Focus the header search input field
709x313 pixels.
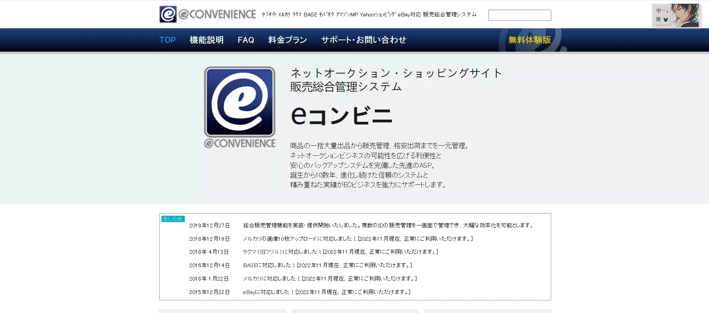(519, 15)
